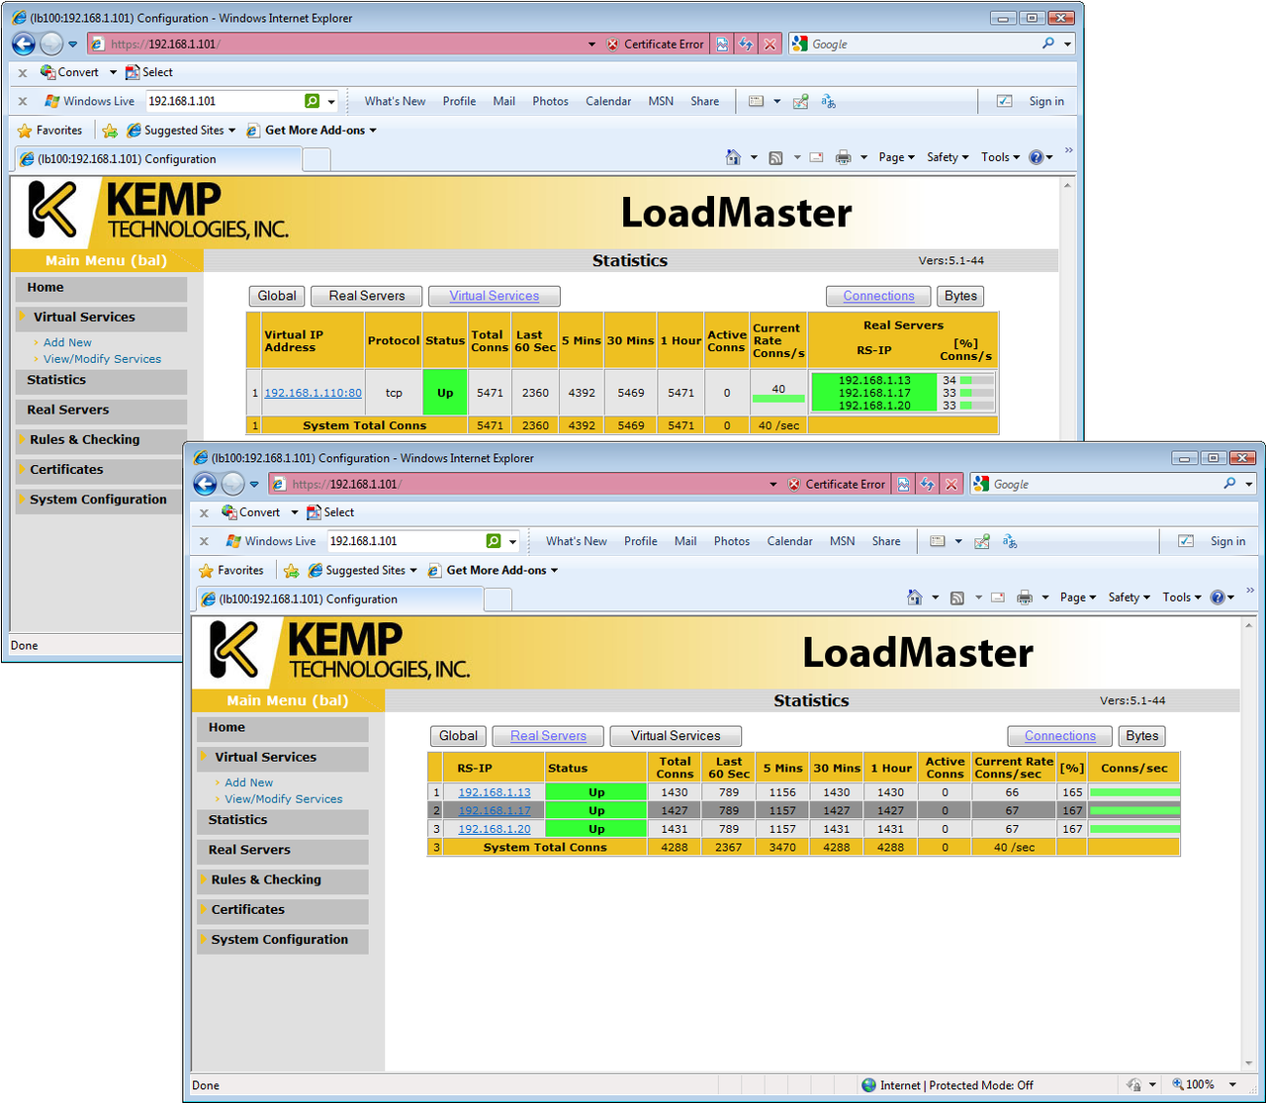Open Statistics menu item in front window
The width and height of the screenshot is (1266, 1103).
click(x=282, y=820)
